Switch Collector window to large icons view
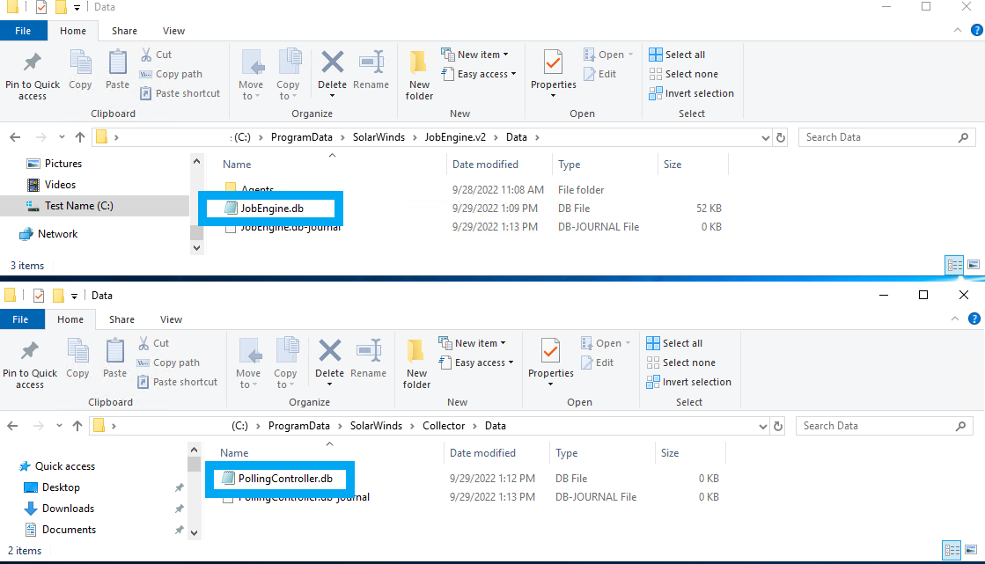Screen dimensions: 985x564 coord(971,551)
